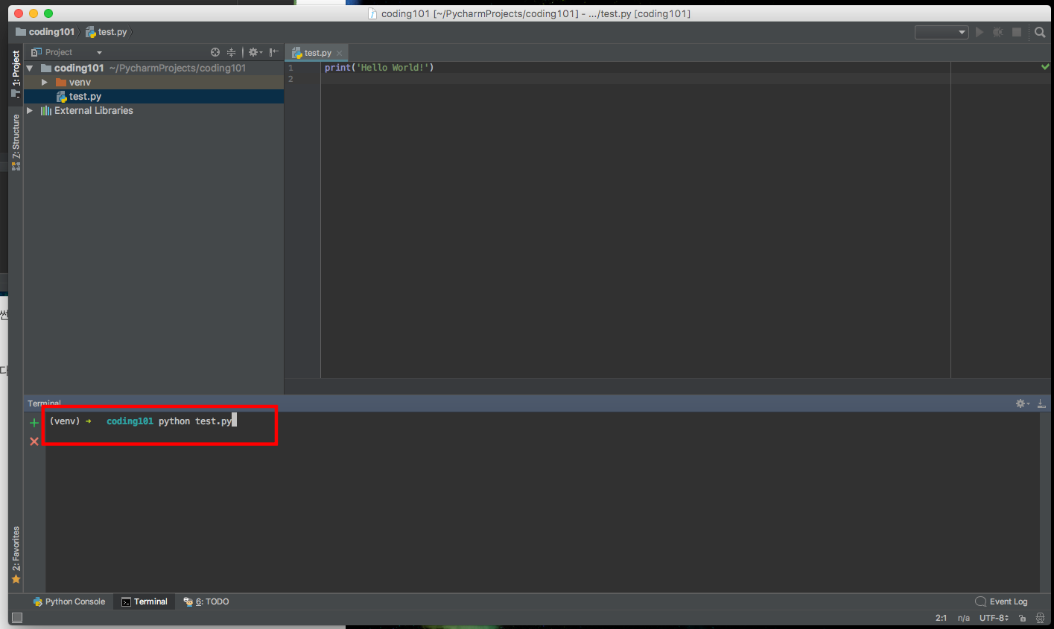Toggle the 2: Favorites side panel
1054x629 pixels.
pos(16,555)
